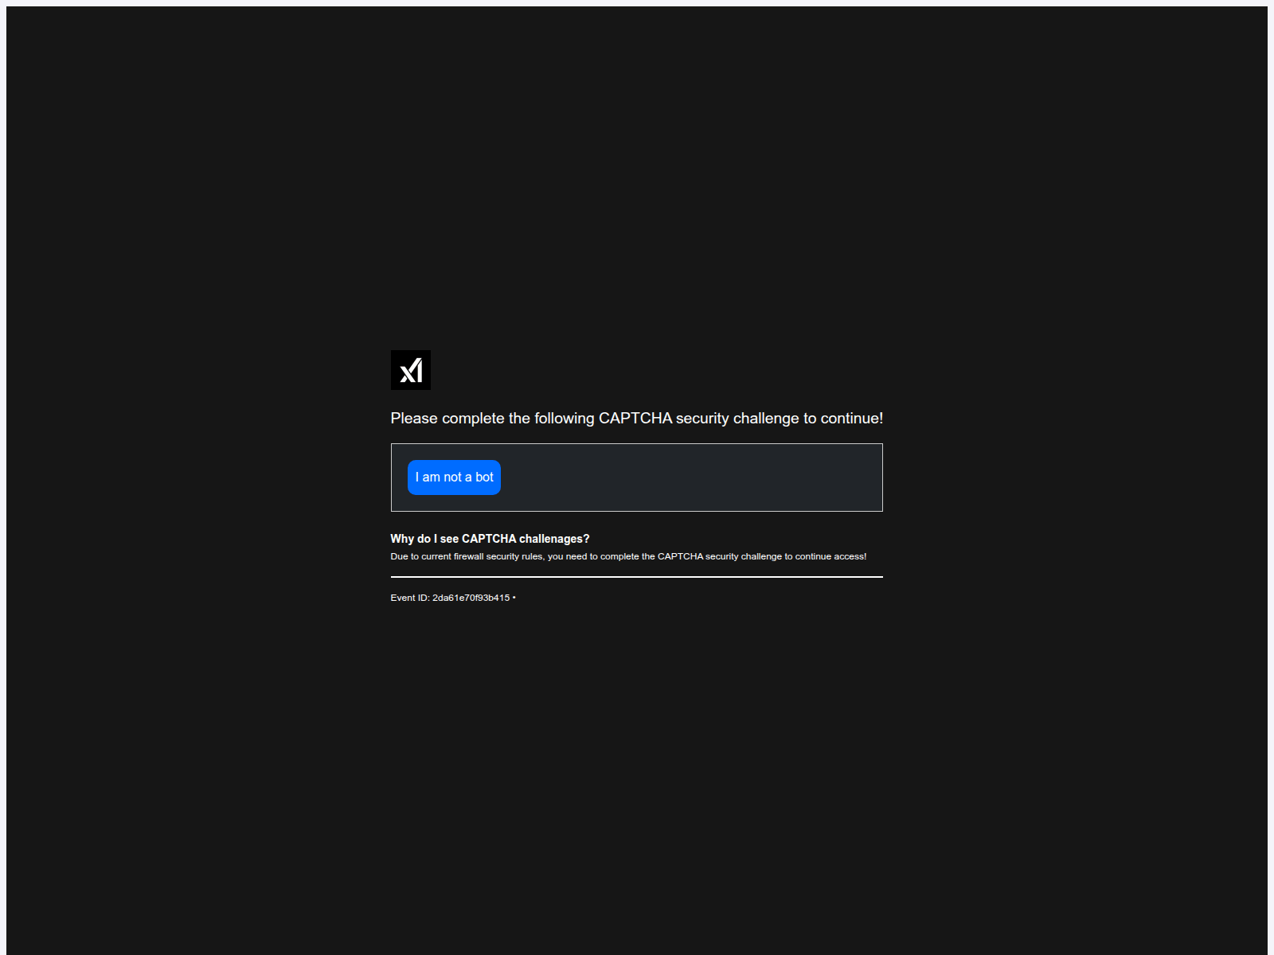This screenshot has width=1274, height=955.
Task: Click the firewall security rules explanation text
Action: (628, 556)
